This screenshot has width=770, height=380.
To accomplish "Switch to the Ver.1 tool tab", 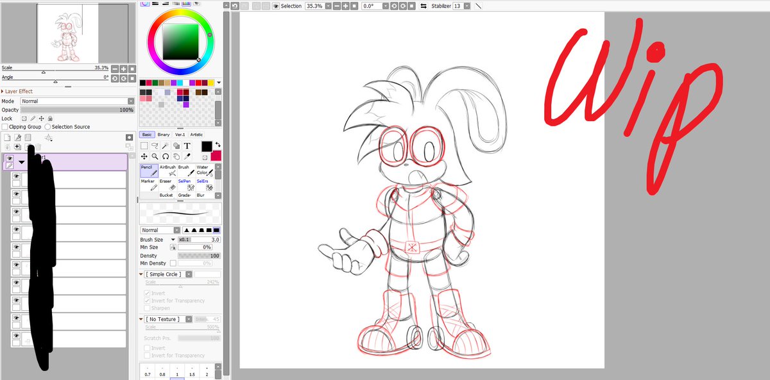I will click(180, 135).
